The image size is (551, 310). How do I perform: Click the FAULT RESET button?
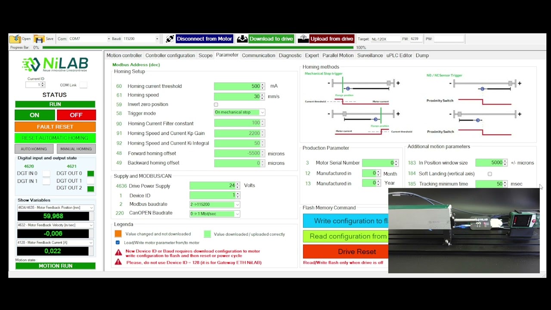tap(55, 127)
